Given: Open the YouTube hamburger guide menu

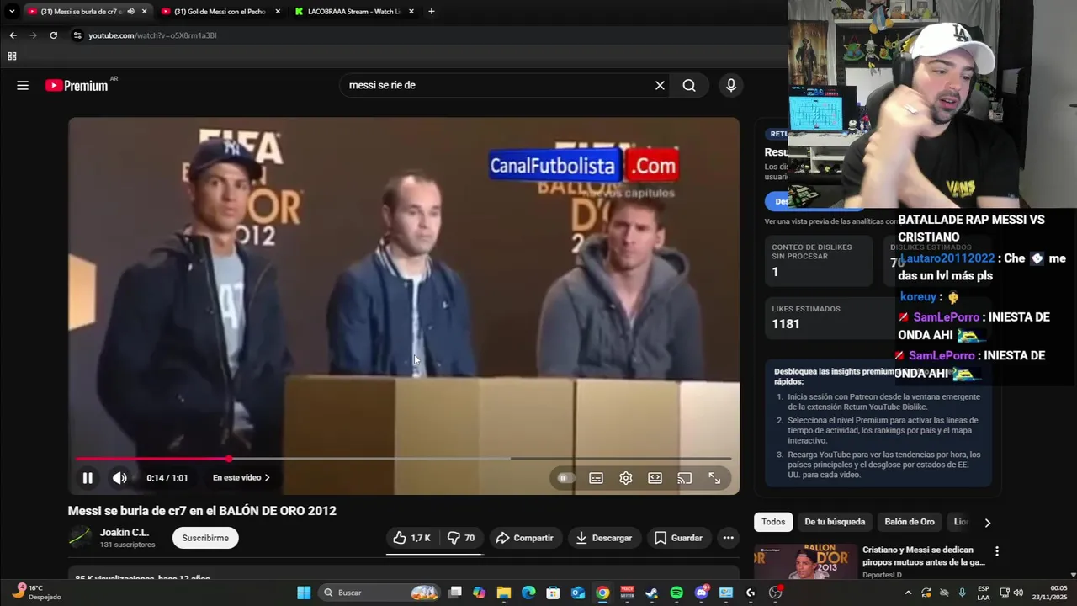Looking at the screenshot, I should click(23, 85).
